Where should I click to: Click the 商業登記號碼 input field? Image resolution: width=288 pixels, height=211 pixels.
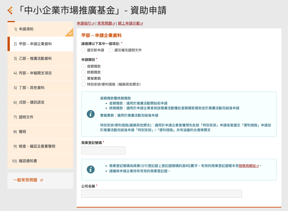103,150
